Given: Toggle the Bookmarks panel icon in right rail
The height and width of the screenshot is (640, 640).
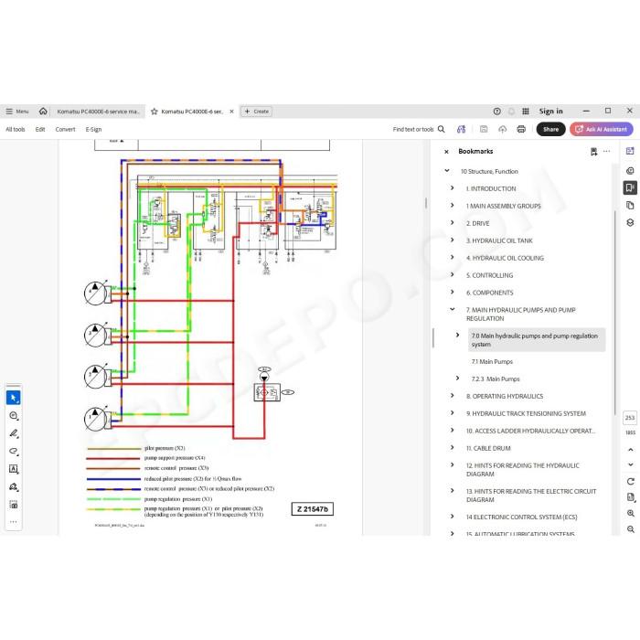Looking at the screenshot, I should [x=630, y=187].
